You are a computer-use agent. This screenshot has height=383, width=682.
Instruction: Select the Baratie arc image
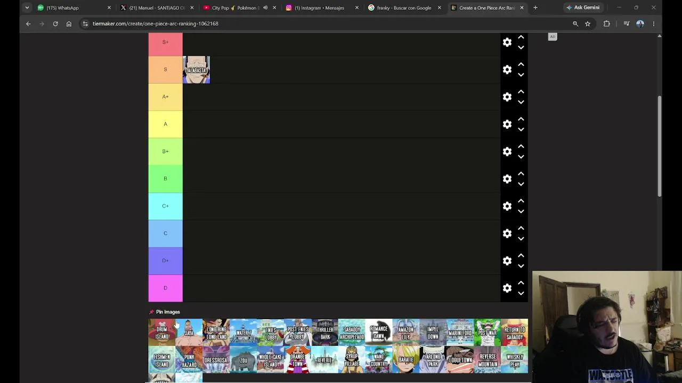(x=406, y=360)
